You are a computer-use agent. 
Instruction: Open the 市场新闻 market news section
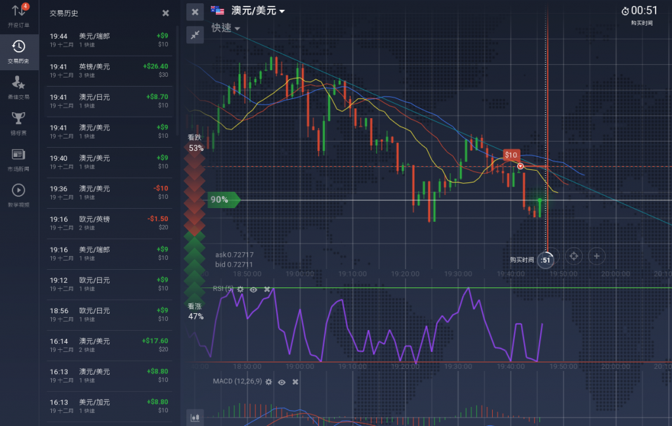click(x=19, y=159)
